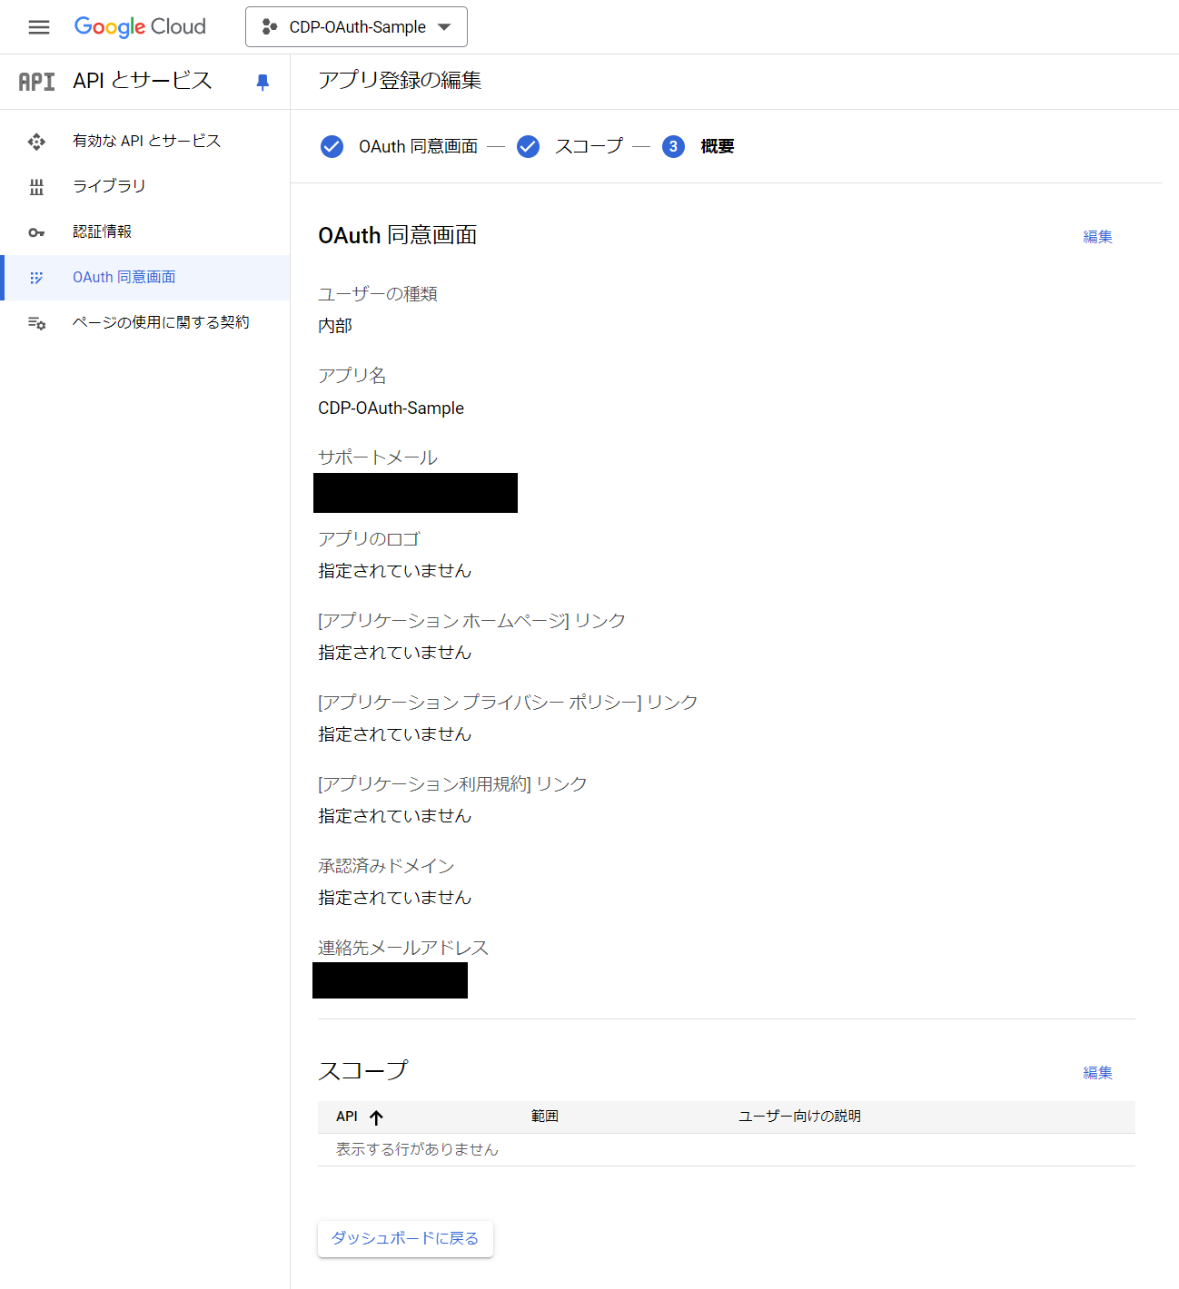Click completed checkmark for OAuth 同意画面 step

(332, 146)
